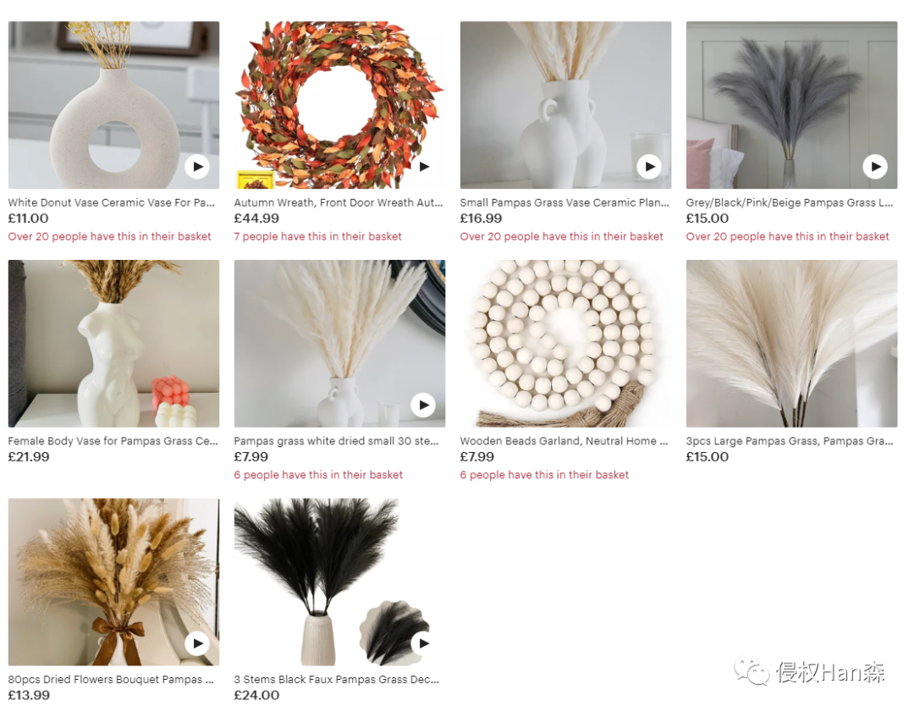Click the Female Body Vase product image

click(x=113, y=344)
